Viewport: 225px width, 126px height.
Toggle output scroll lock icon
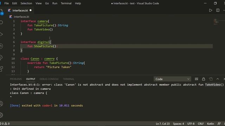pyautogui.click(x=204, y=79)
